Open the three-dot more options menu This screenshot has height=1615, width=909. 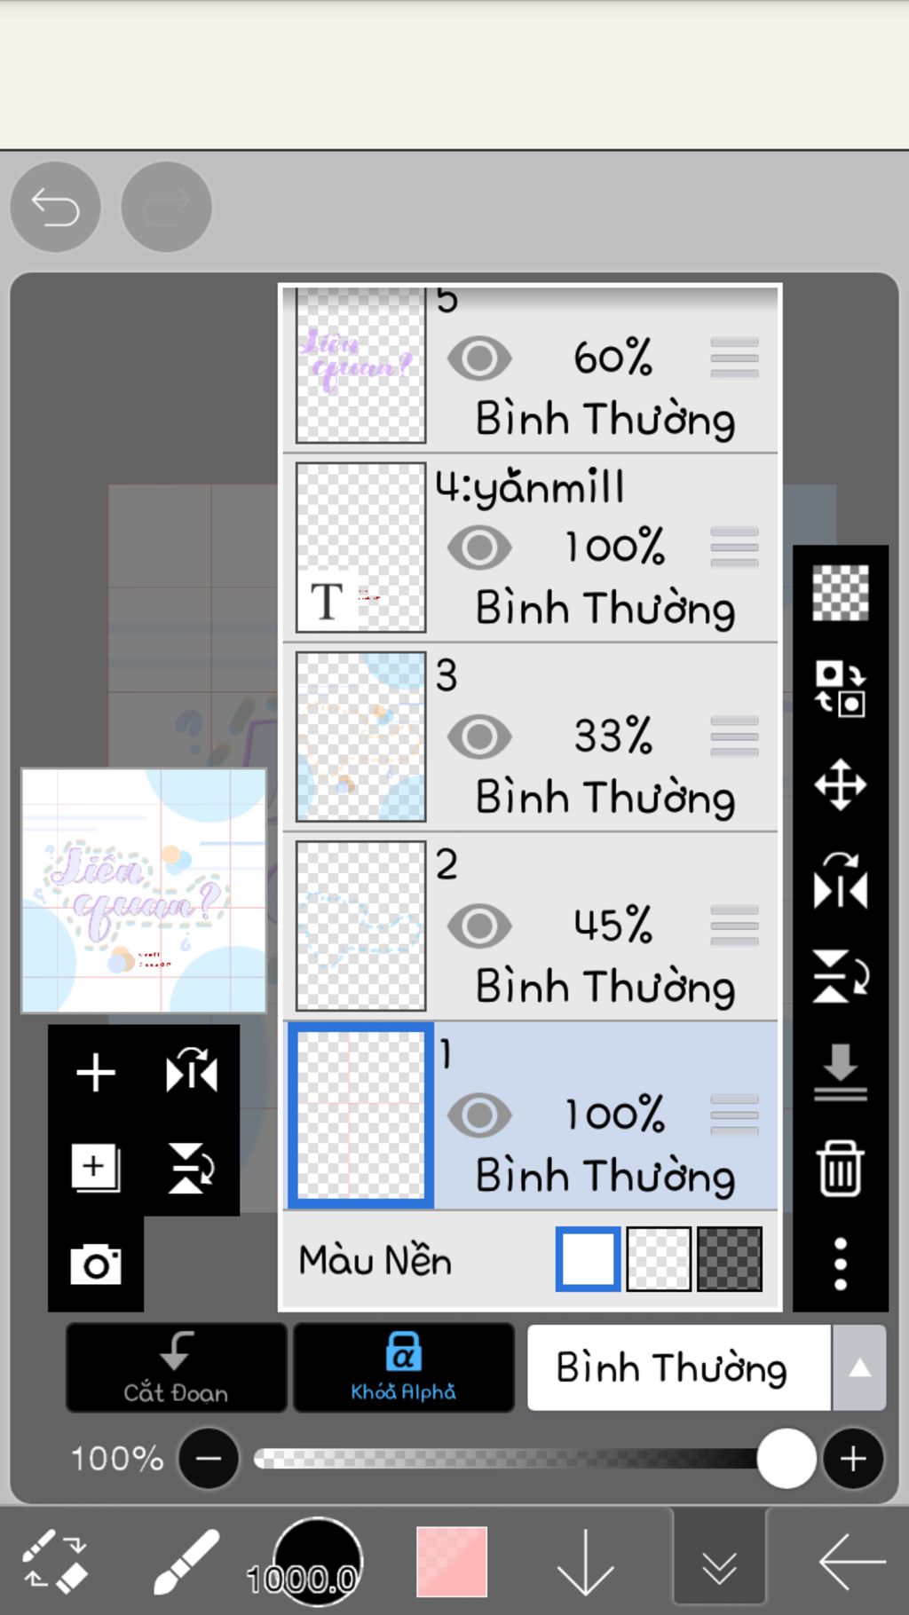pos(840,1264)
